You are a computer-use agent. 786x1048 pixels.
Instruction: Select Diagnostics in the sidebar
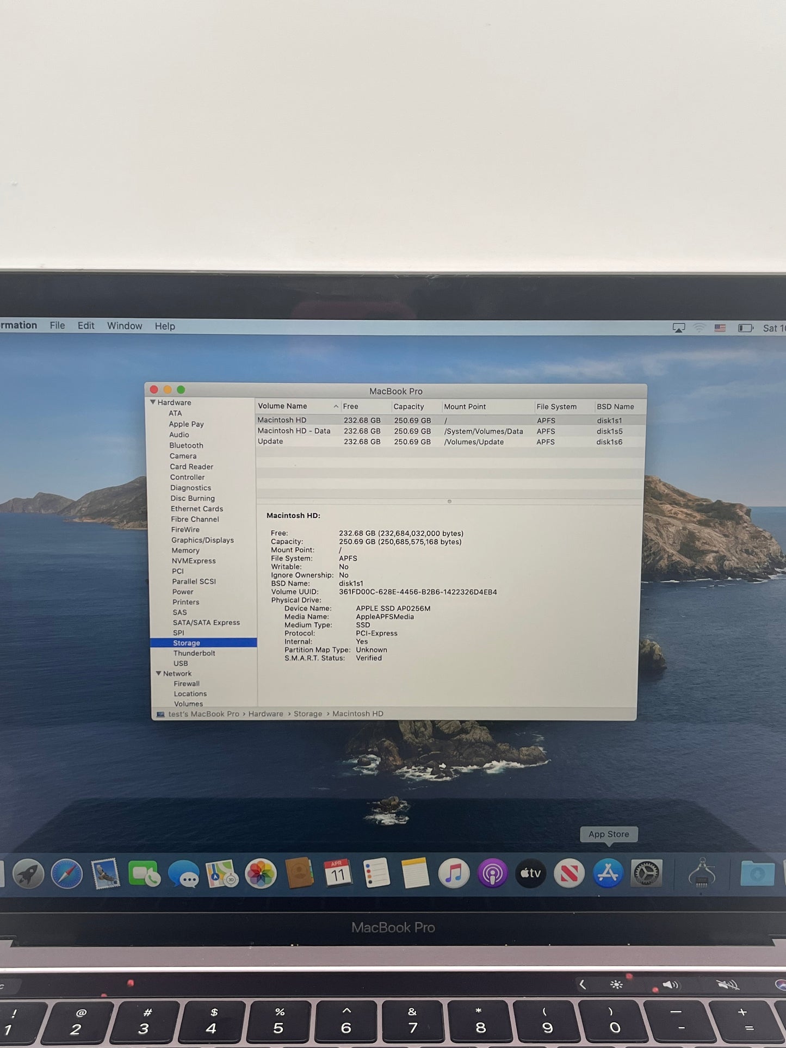pos(190,488)
